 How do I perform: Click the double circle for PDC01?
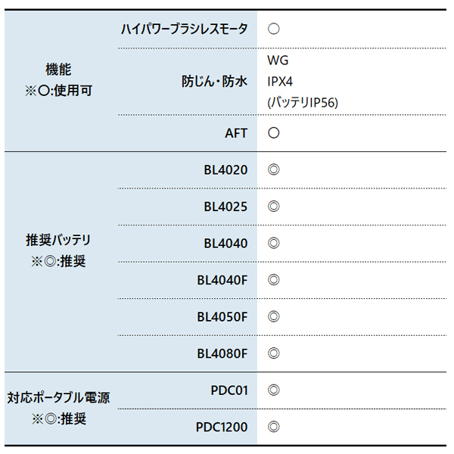click(x=274, y=390)
